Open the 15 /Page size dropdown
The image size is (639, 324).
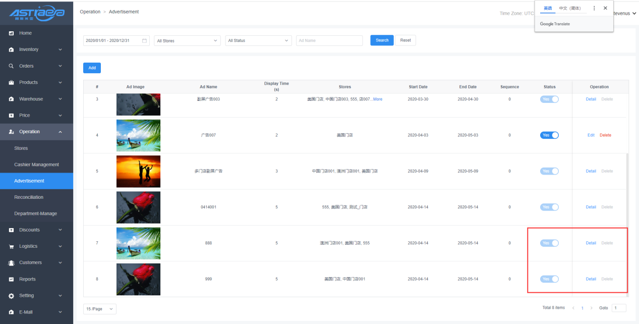[x=99, y=308]
